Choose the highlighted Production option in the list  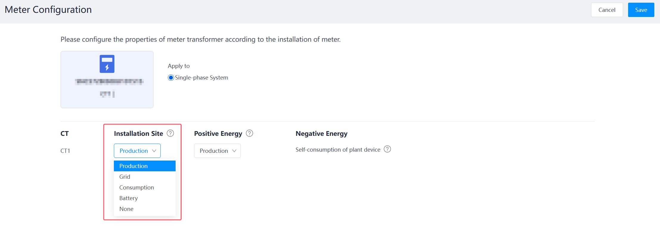145,166
